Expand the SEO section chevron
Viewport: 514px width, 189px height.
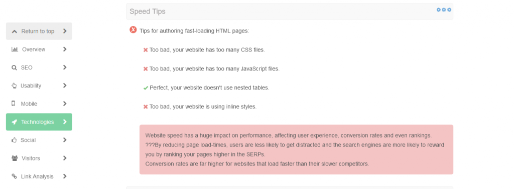click(65, 67)
